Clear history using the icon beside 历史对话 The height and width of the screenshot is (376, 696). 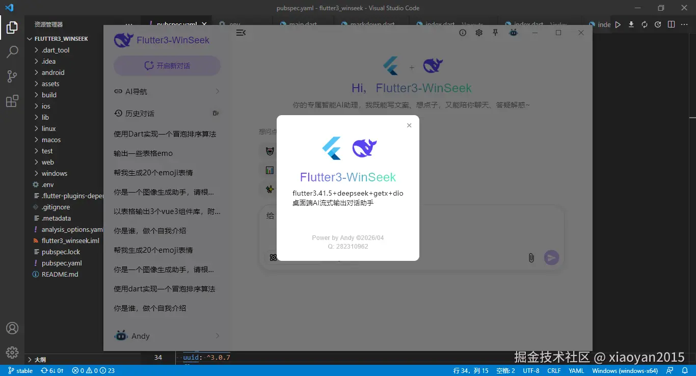216,113
